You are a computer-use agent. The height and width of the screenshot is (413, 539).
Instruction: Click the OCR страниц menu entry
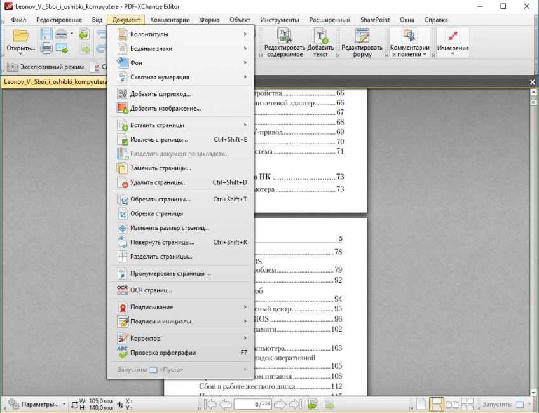[x=151, y=290]
